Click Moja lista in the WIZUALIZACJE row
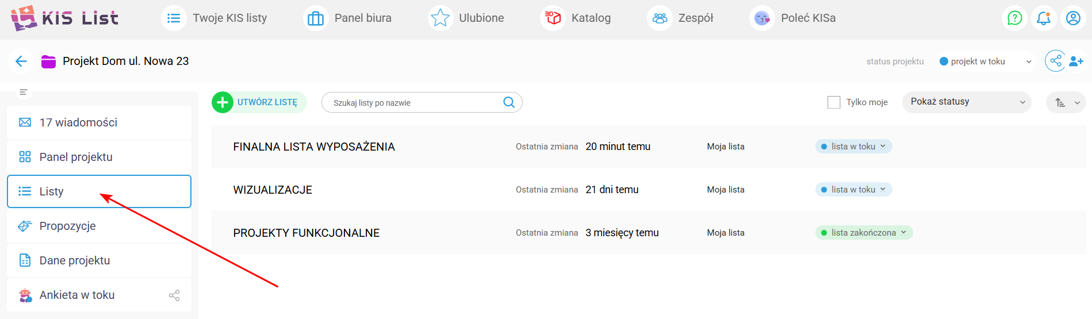The height and width of the screenshot is (319, 1092). [x=726, y=190]
